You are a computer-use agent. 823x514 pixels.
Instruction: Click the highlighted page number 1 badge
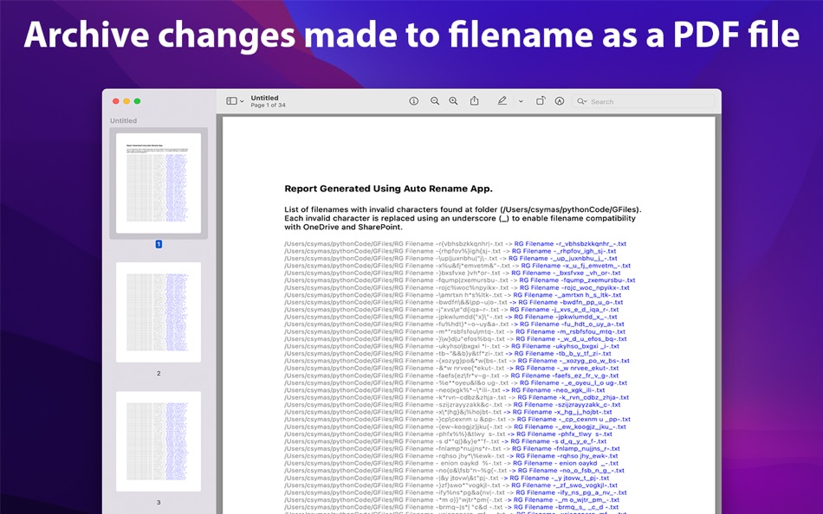click(159, 244)
